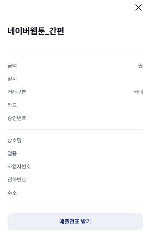Tap the 거래구분 label

tap(17, 92)
